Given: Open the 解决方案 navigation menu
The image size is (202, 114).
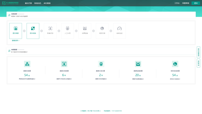Looking at the screenshot, I should tap(28, 3).
